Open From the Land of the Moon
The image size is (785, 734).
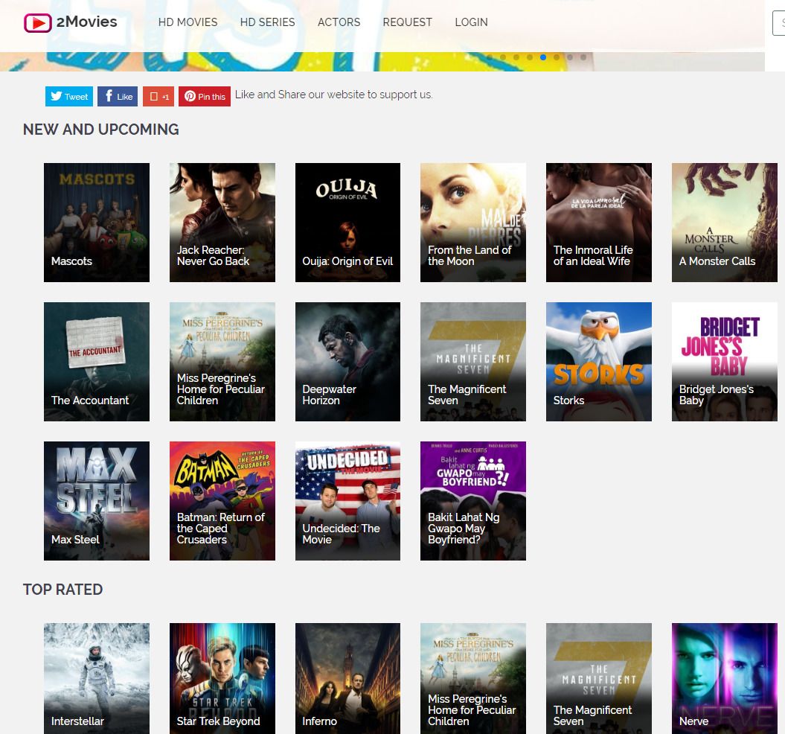473,223
